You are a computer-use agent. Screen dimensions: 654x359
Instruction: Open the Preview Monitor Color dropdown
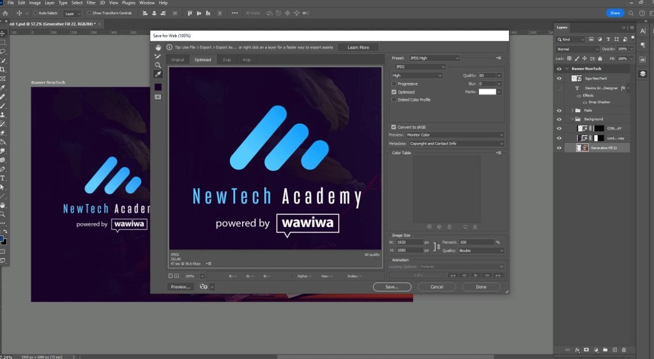(x=455, y=135)
